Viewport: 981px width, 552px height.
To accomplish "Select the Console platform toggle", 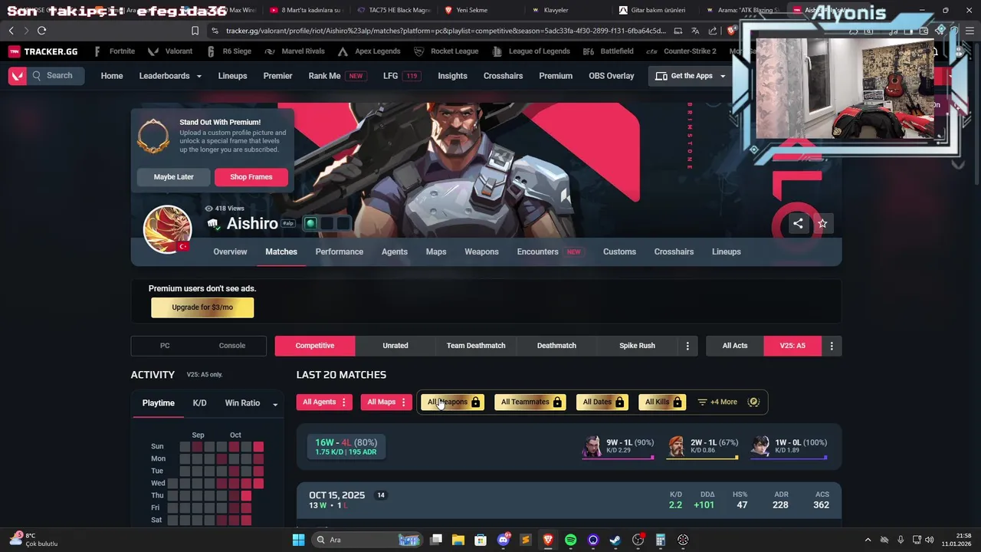I will 232,346.
